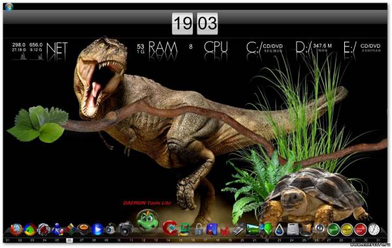
Task: Click the CPU usage widget
Action: (209, 50)
